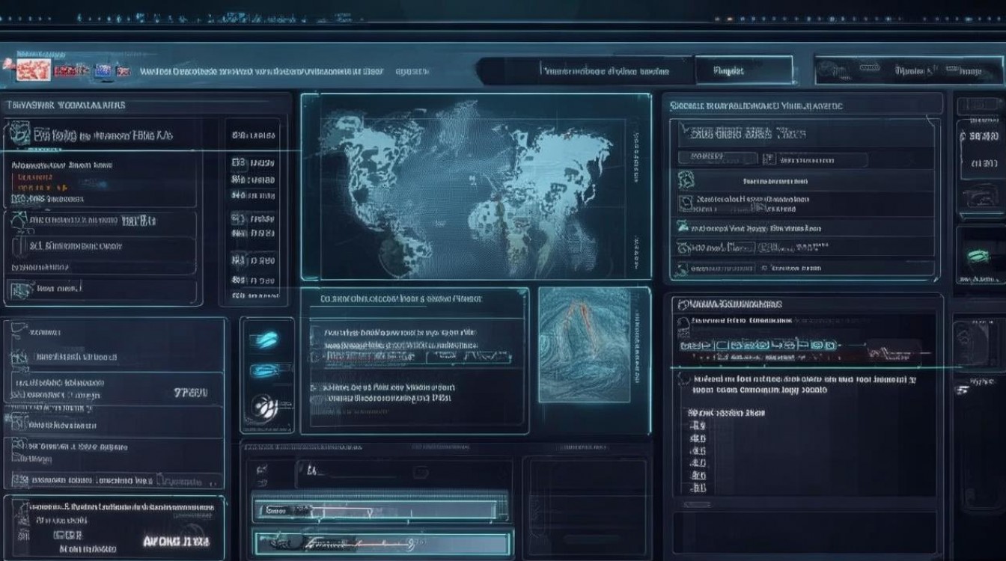This screenshot has width=1006, height=561.
Task: Click the highlighted bar at bottom center panel
Action: (x=382, y=542)
